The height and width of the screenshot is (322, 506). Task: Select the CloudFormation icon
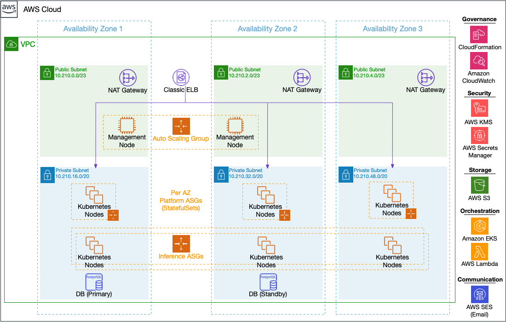pyautogui.click(x=479, y=34)
